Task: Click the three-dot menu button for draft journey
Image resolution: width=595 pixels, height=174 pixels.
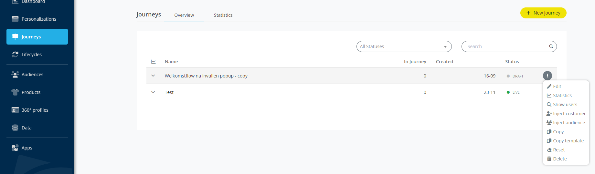Action: [547, 76]
